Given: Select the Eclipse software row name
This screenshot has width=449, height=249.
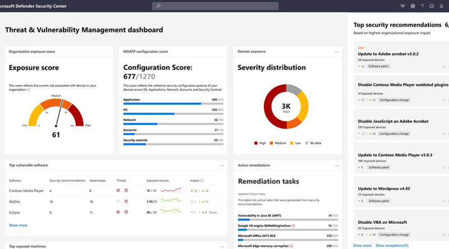Looking at the screenshot, I should point(15,213).
